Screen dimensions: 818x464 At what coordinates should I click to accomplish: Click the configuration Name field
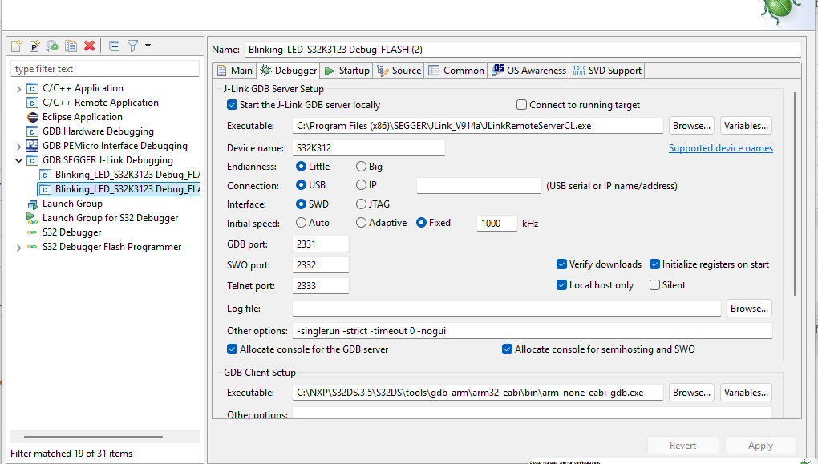pyautogui.click(x=522, y=50)
